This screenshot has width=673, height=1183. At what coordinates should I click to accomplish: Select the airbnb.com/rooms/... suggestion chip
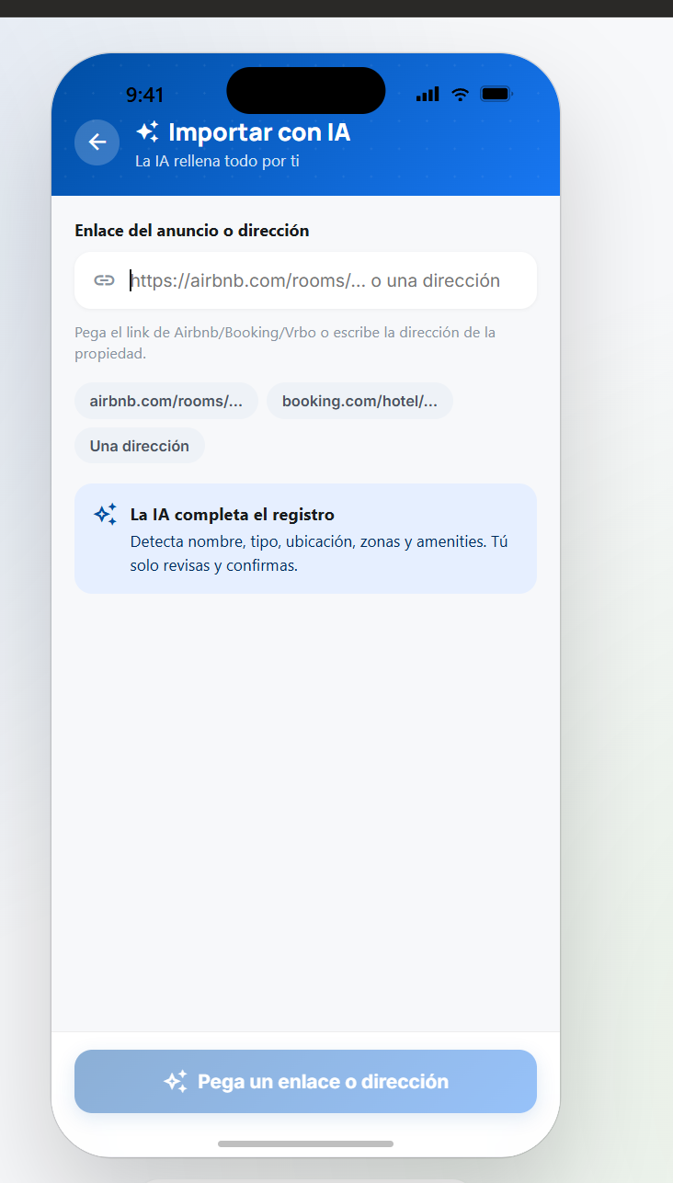pos(166,401)
